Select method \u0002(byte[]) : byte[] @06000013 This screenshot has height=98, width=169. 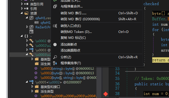pyautogui.click(x=67, y=73)
